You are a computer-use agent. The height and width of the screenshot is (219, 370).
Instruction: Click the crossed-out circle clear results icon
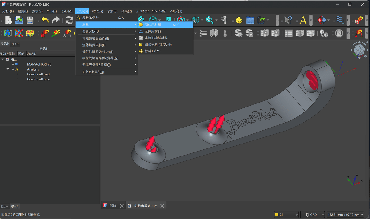(339, 33)
